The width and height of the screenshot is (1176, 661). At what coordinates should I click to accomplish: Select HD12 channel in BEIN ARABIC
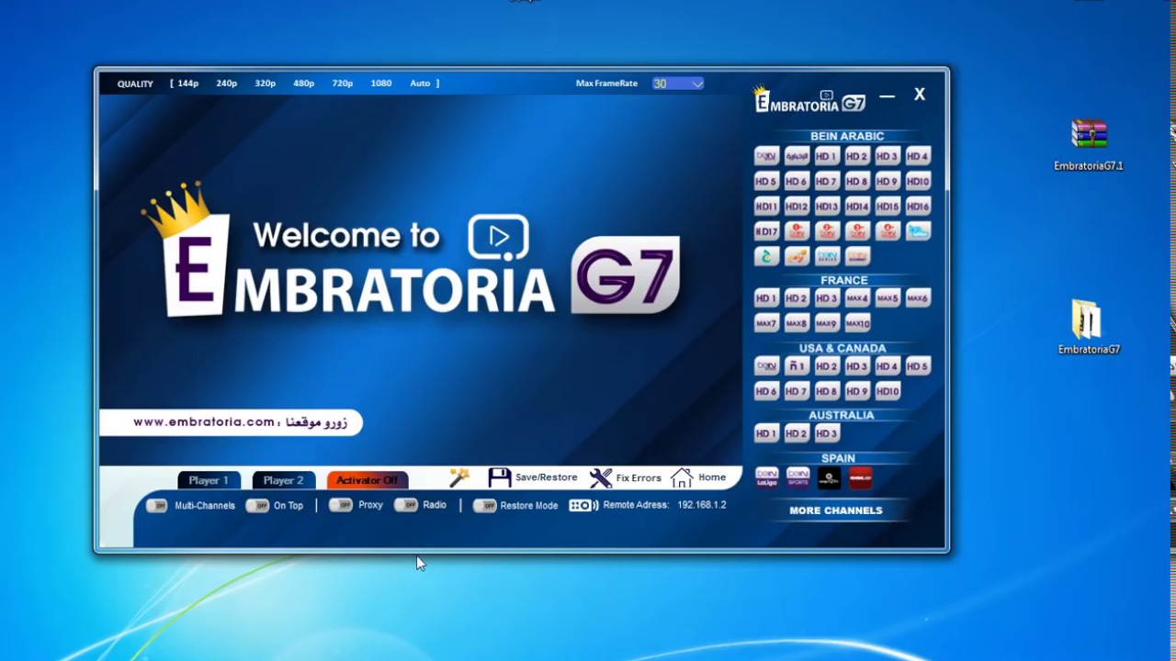click(797, 207)
